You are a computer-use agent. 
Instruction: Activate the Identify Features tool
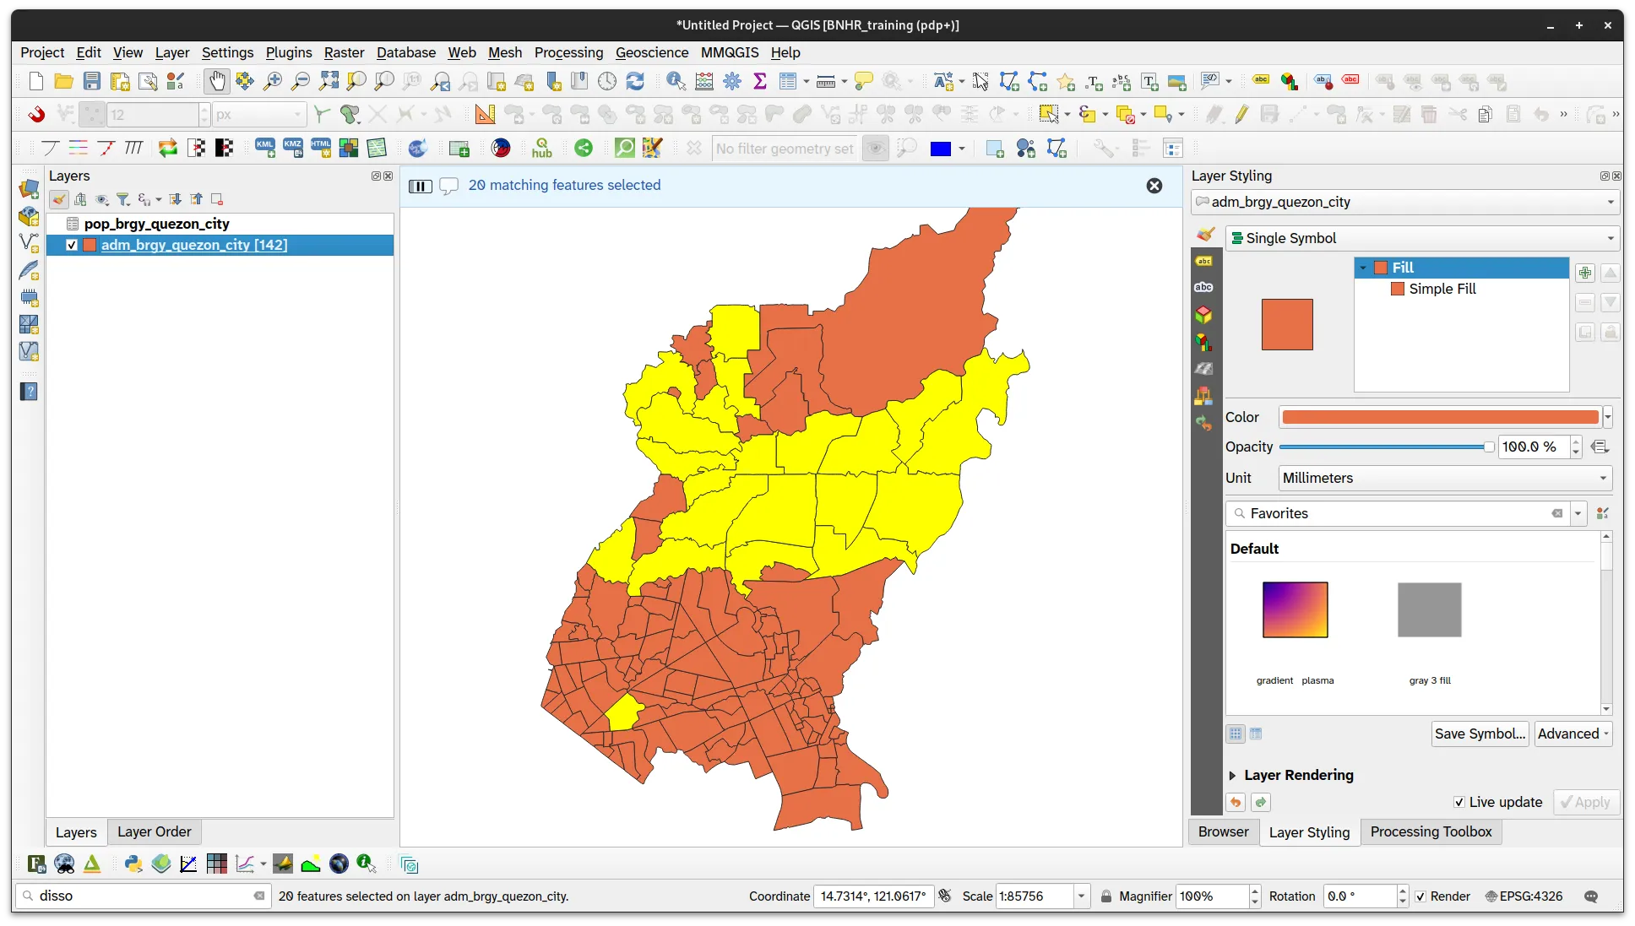point(675,81)
